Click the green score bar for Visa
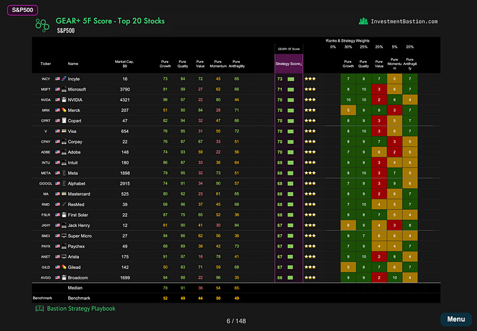The height and width of the screenshot is (331, 477). point(291,131)
